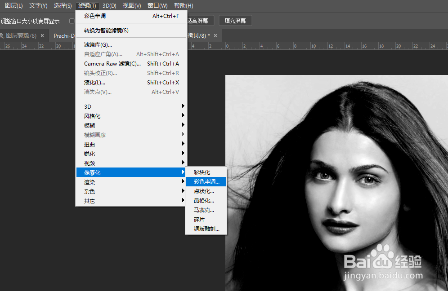Image resolution: width=448 pixels, height=291 pixels.
Task: Select 彩色半调 at top of filter menu
Action: coord(131,16)
